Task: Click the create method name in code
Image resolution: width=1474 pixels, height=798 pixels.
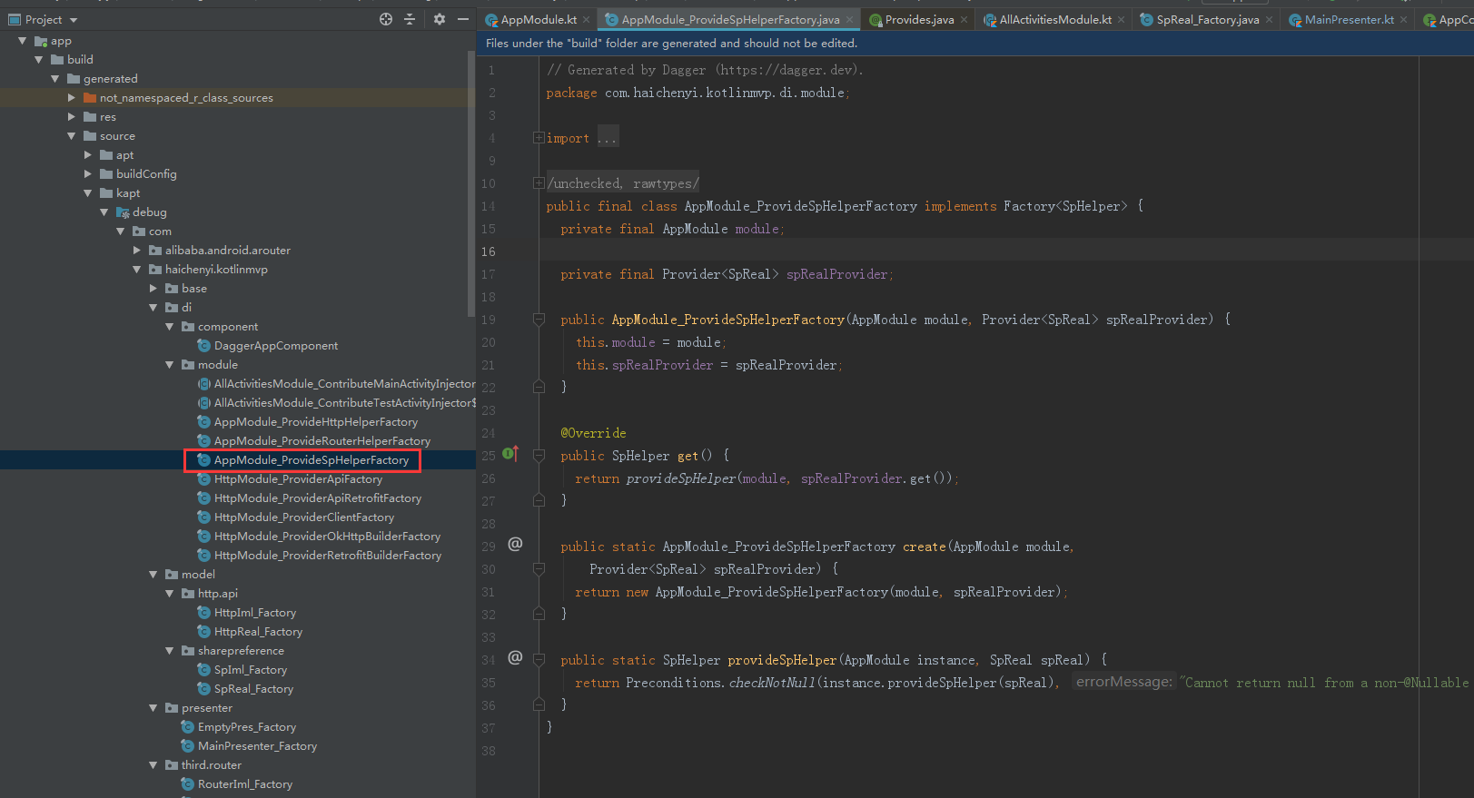Action: coord(925,547)
